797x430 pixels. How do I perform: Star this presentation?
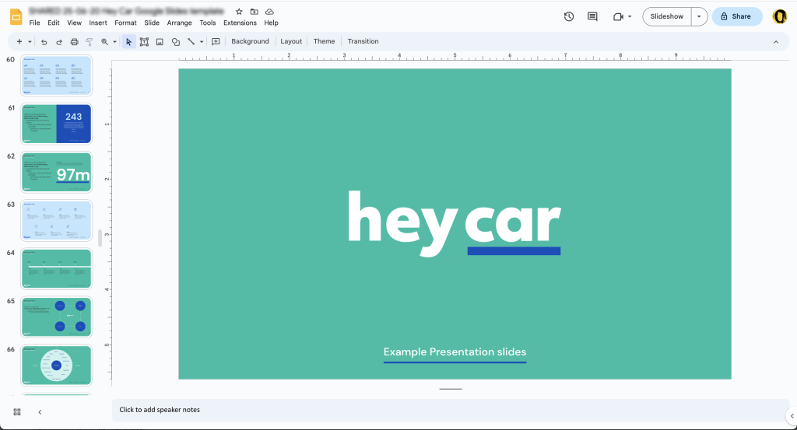[239, 11]
